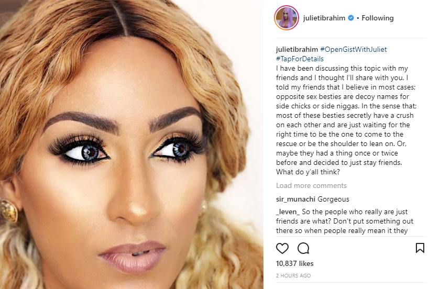Open the profile picture avatar of julietibrahim

287,18
